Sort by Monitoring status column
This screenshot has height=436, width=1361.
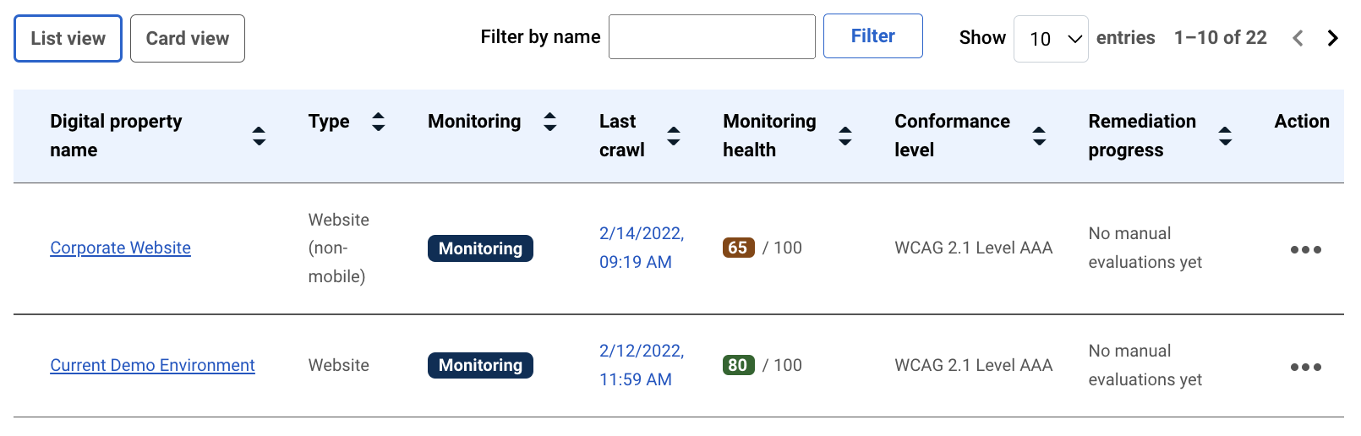[549, 122]
